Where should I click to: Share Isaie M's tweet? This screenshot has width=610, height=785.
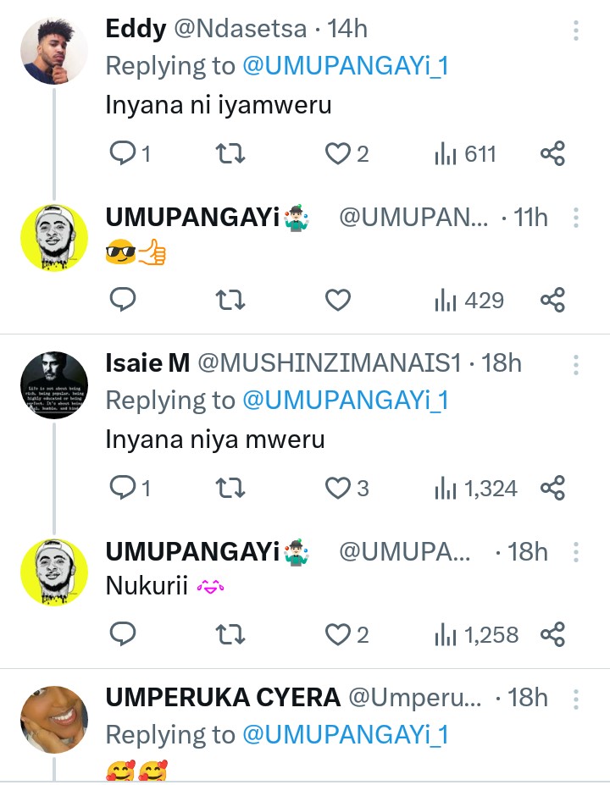[552, 488]
